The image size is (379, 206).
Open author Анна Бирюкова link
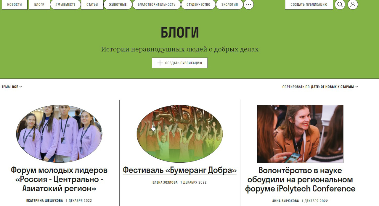pos(285,201)
